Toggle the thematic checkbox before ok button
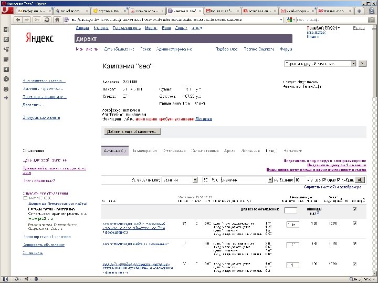Viewport: 378px width, 284px height. coord(339,180)
